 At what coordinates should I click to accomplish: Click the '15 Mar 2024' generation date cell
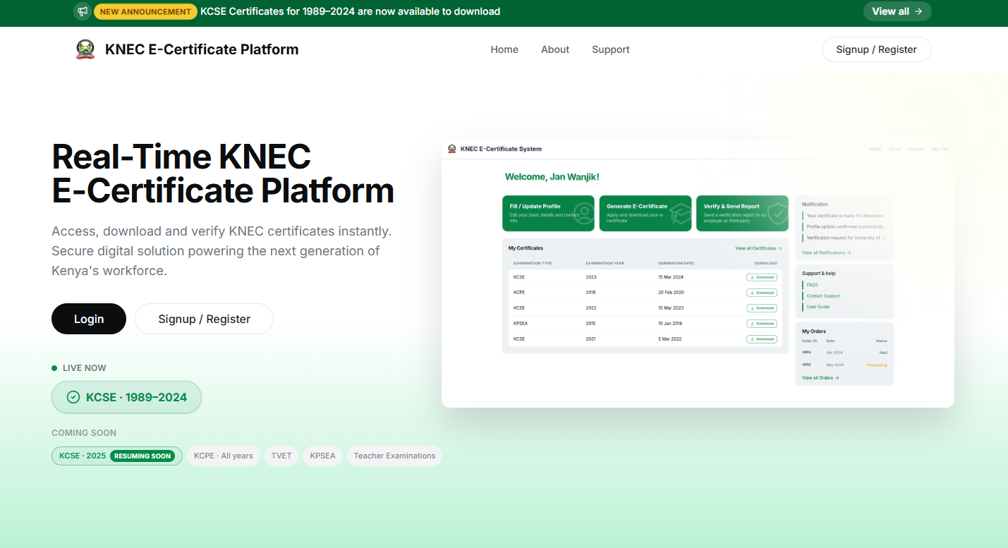[671, 277]
